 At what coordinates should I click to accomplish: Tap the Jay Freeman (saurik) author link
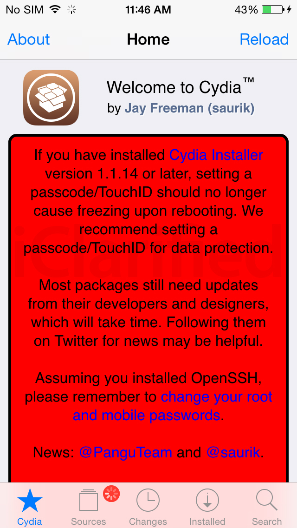(189, 108)
